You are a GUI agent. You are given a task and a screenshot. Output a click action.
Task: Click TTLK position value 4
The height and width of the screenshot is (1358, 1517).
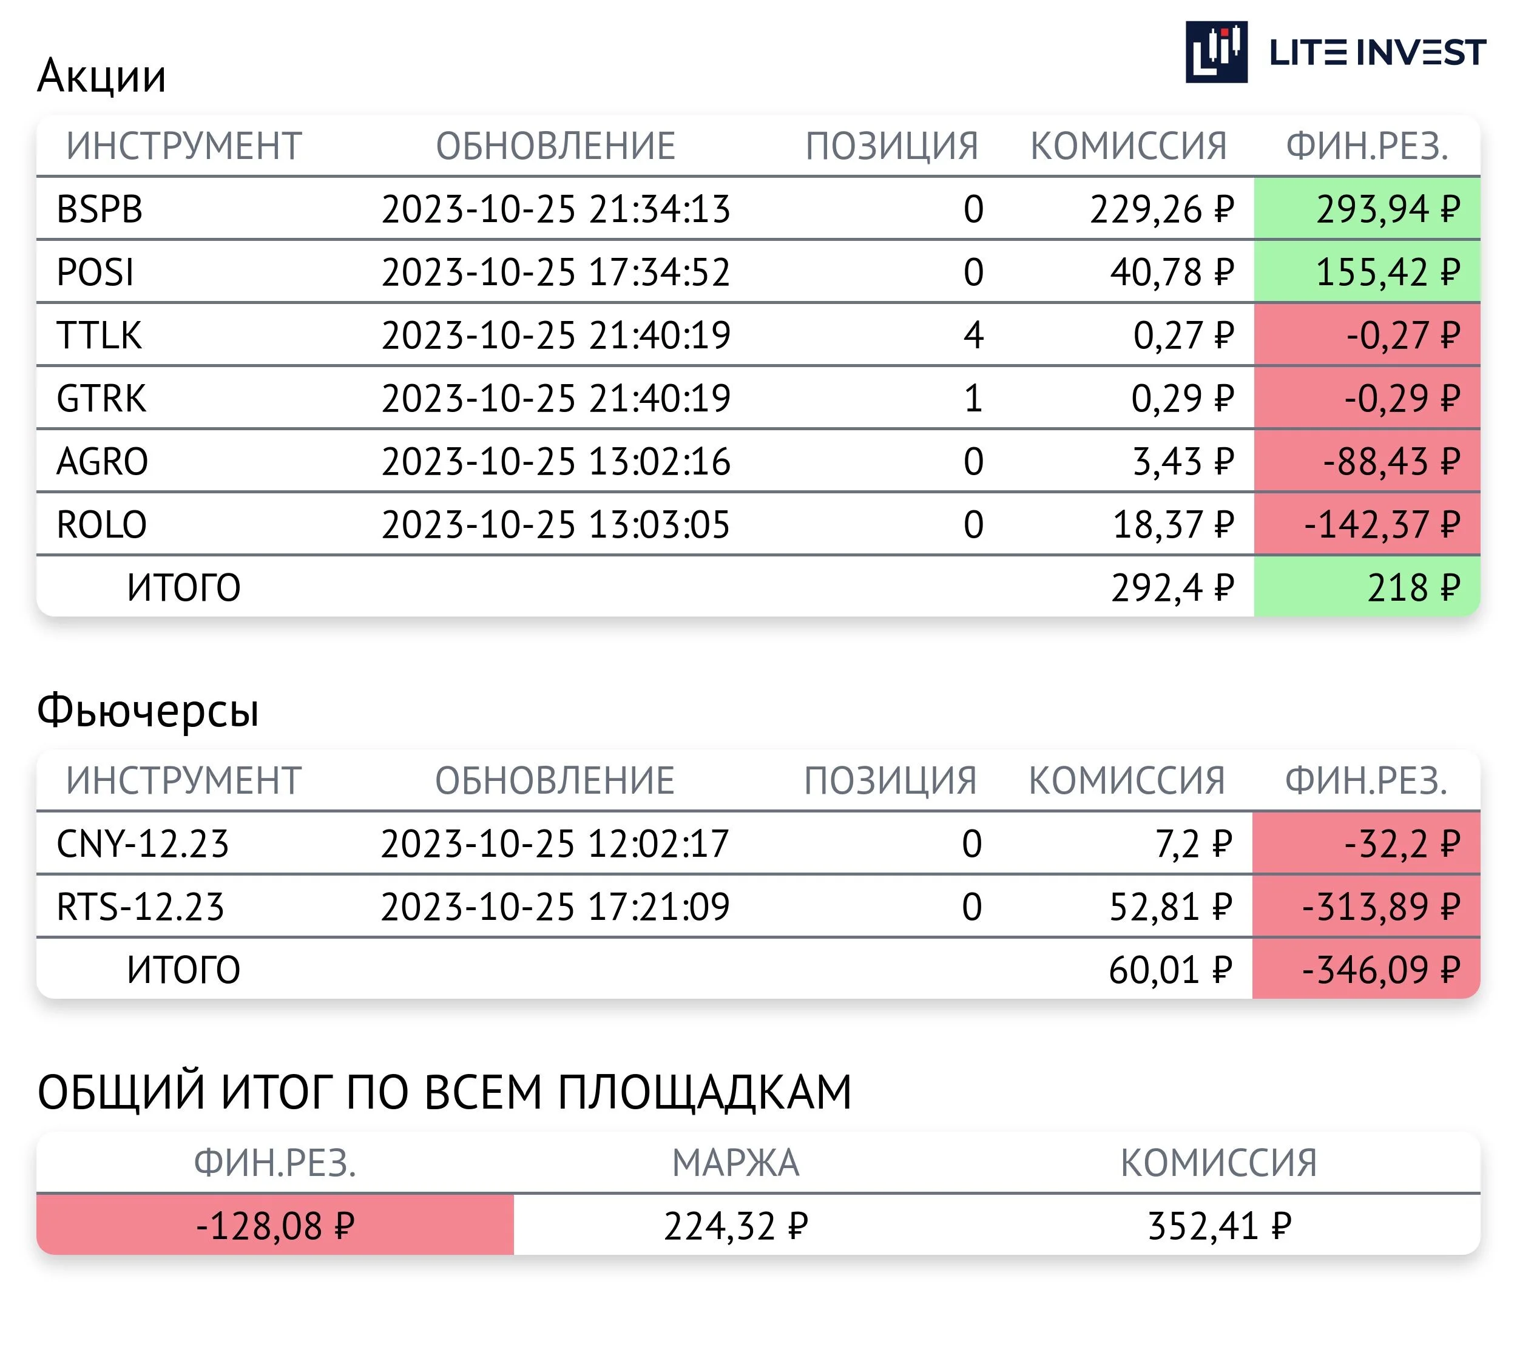[973, 335]
